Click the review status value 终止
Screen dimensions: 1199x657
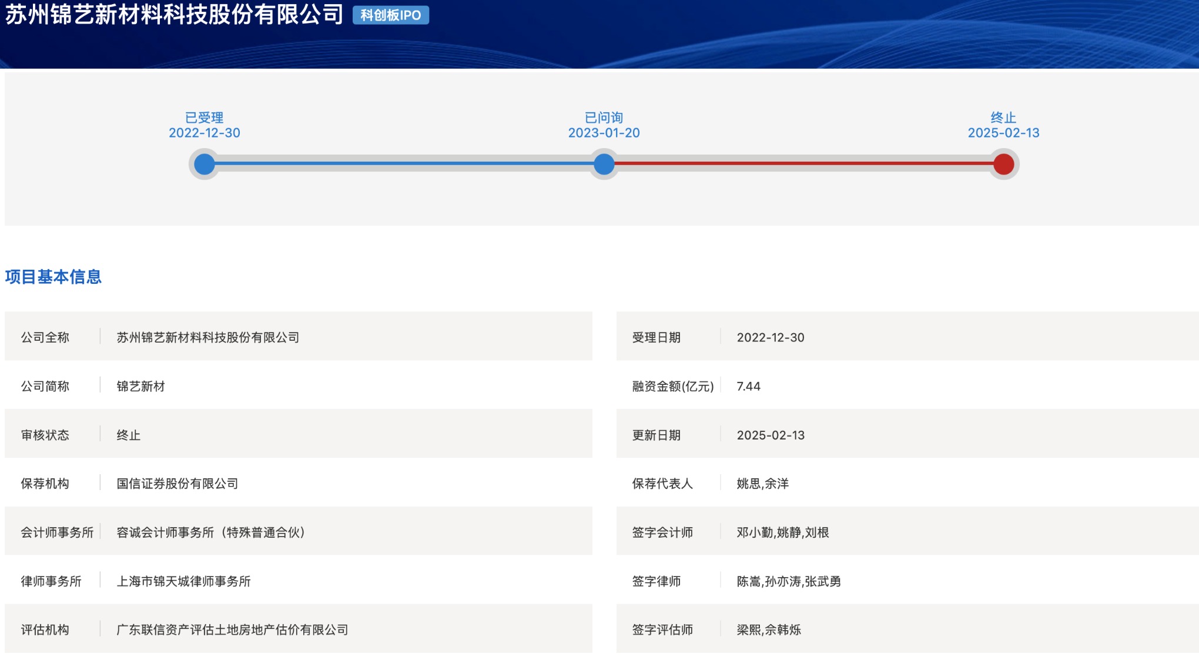[x=128, y=435]
